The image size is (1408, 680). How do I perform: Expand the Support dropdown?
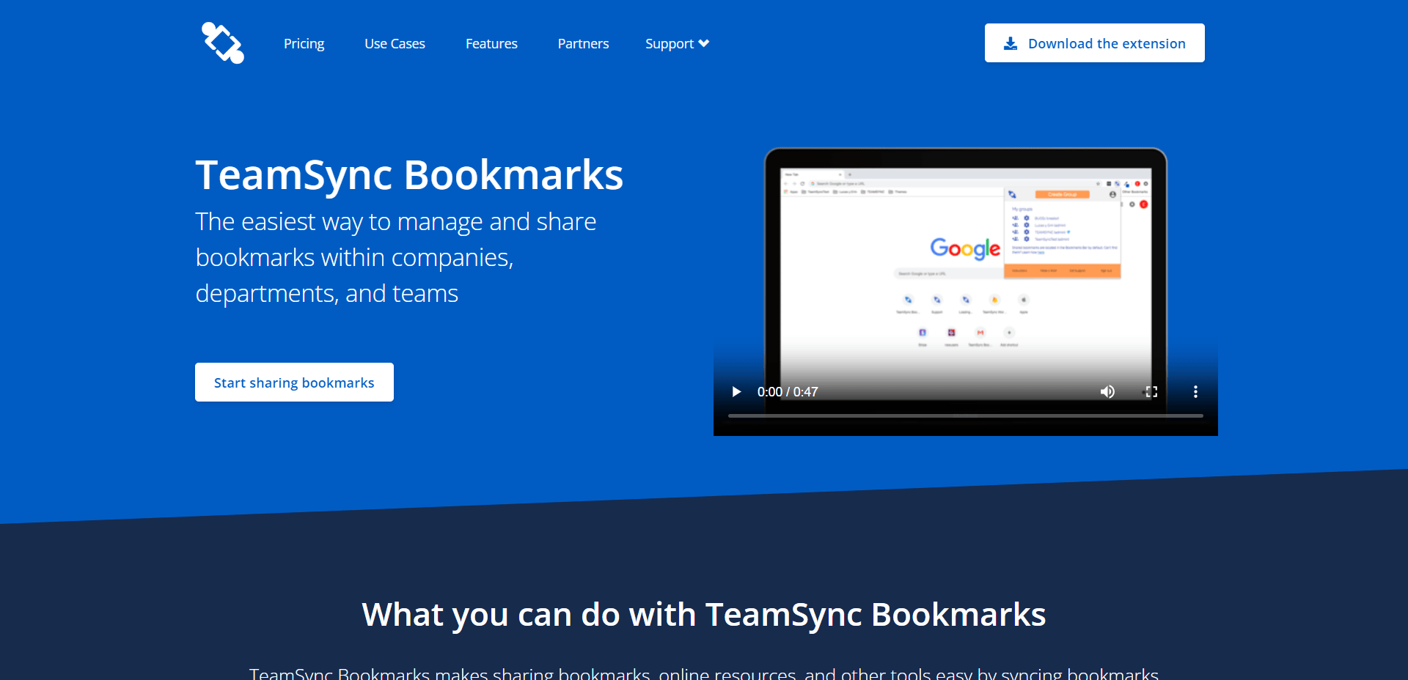(677, 44)
